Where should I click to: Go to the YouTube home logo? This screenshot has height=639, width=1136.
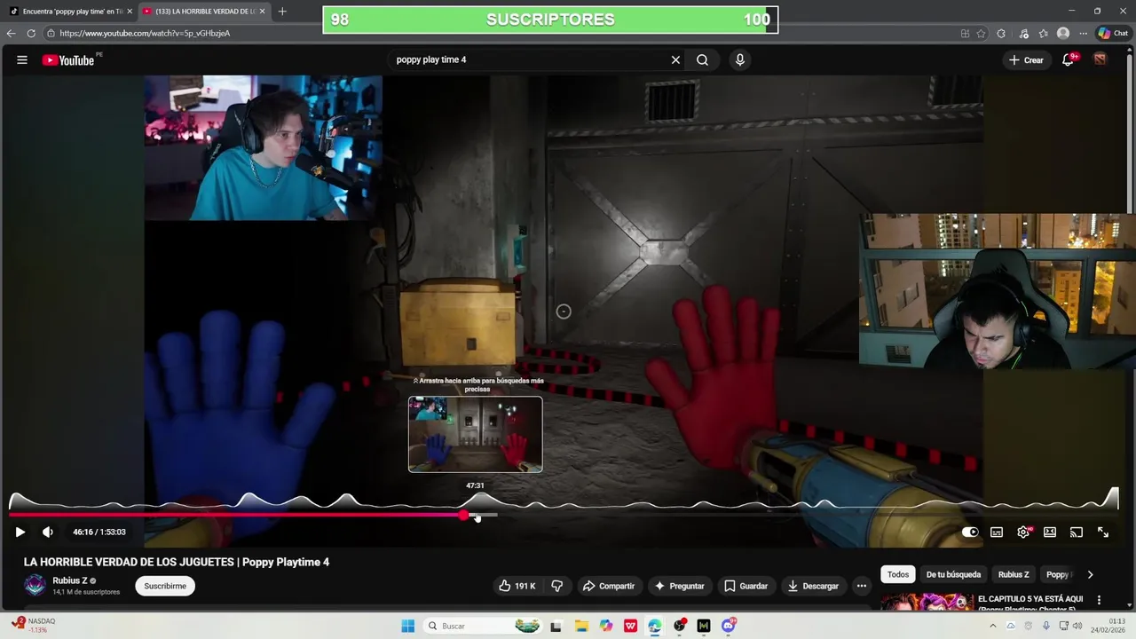[68, 60]
